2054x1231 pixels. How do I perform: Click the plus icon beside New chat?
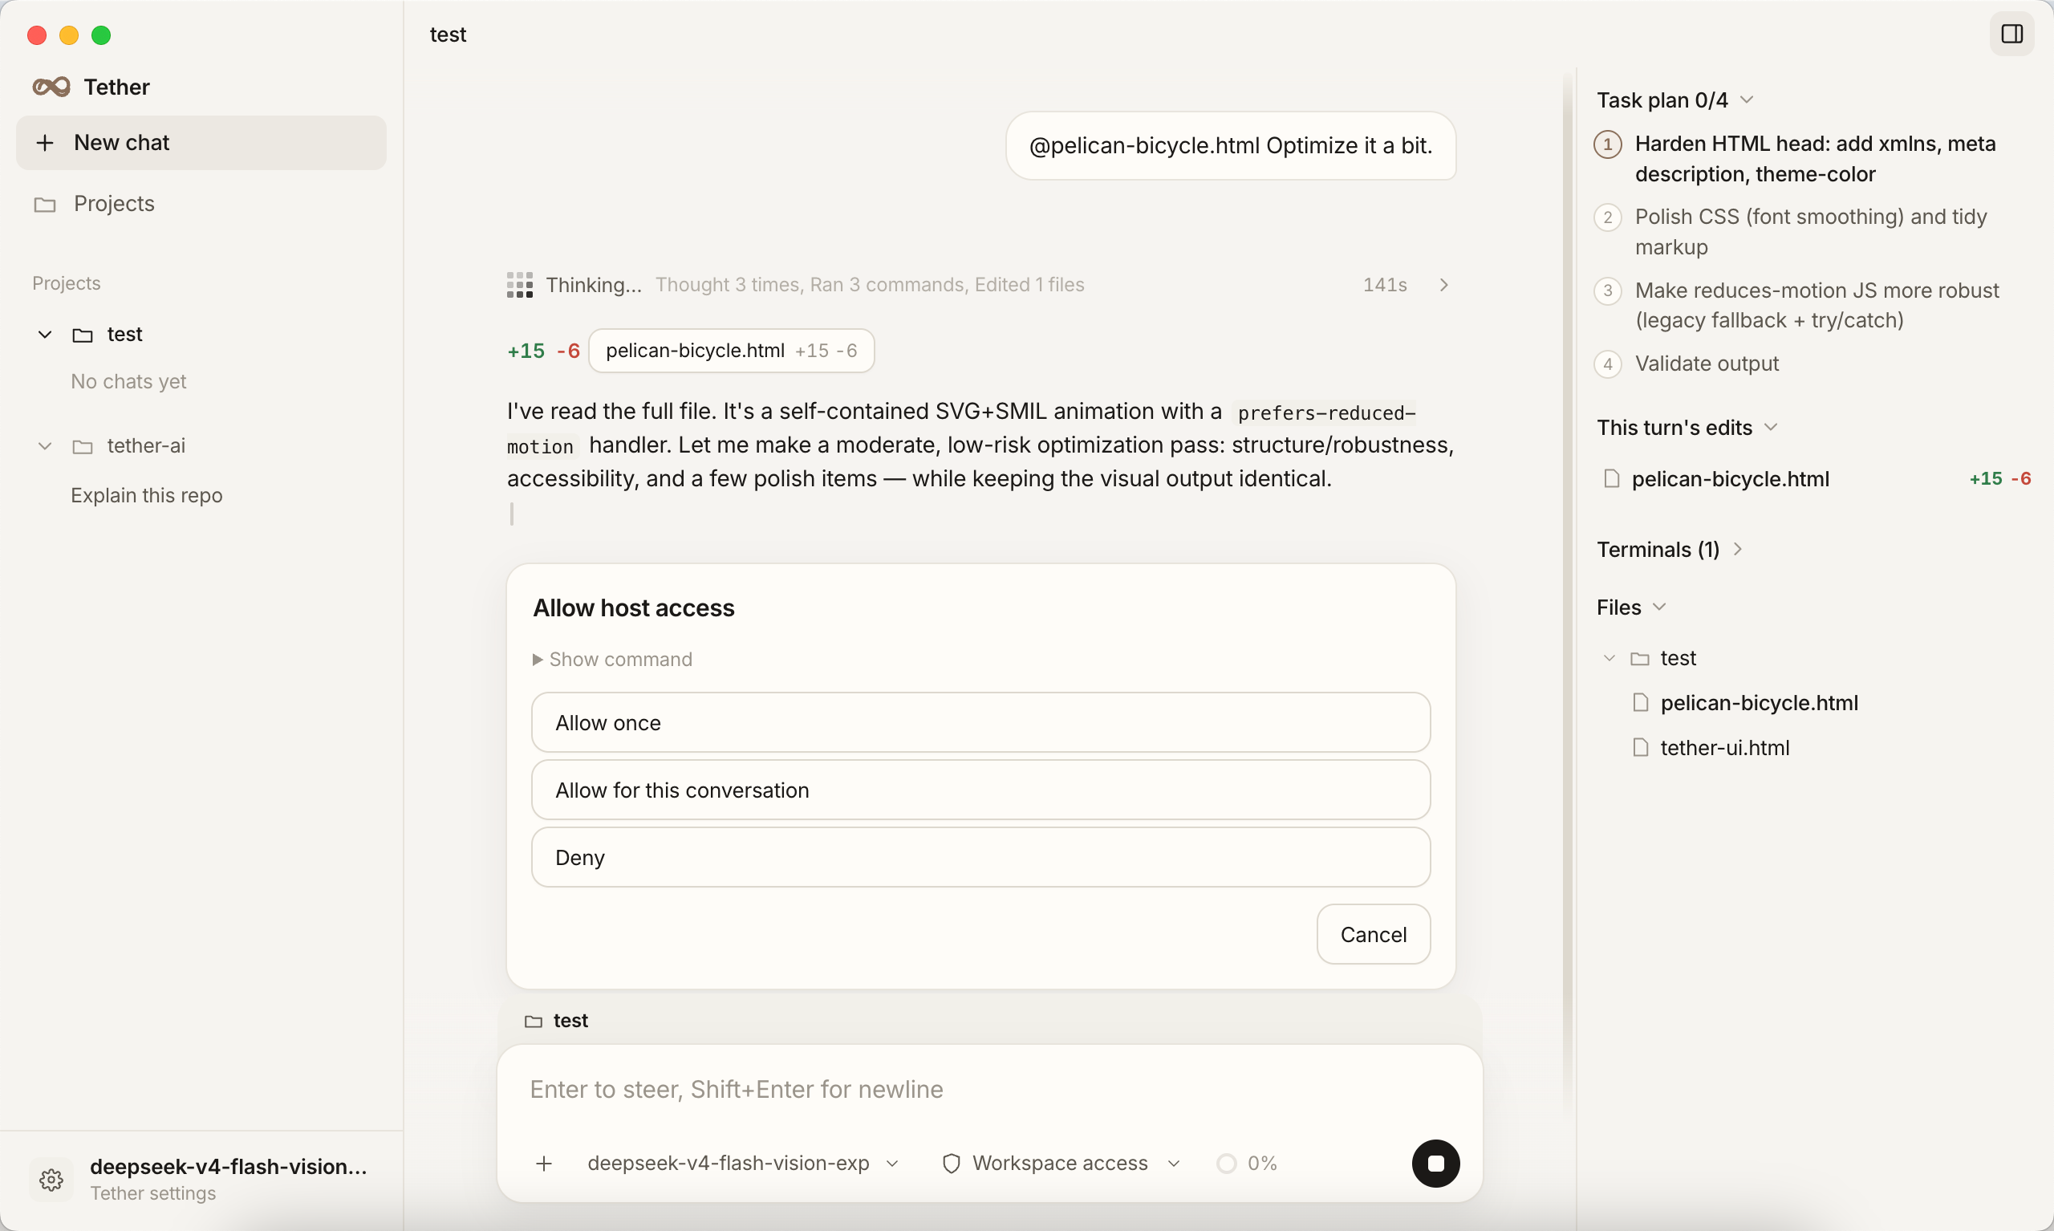coord(45,143)
